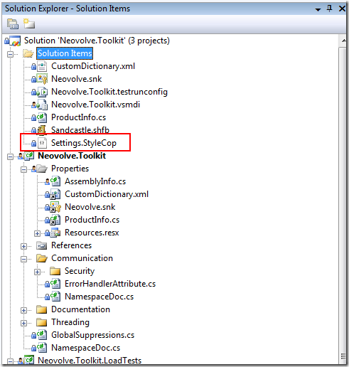Open the window position dropdown arrow
Screen dimensions: 349x367
(318, 9)
